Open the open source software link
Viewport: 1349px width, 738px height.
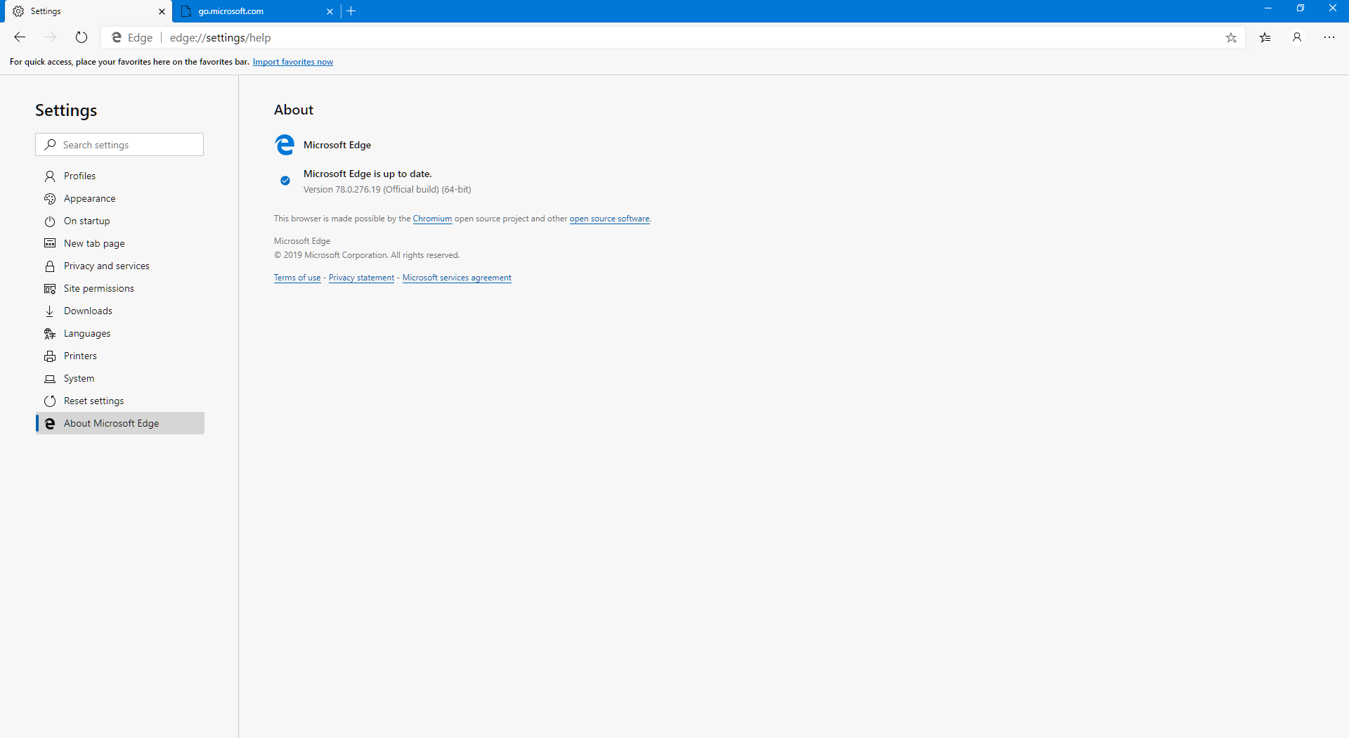[609, 219]
